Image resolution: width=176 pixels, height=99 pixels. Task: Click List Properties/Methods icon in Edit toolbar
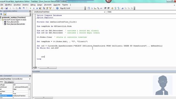(89, 8)
